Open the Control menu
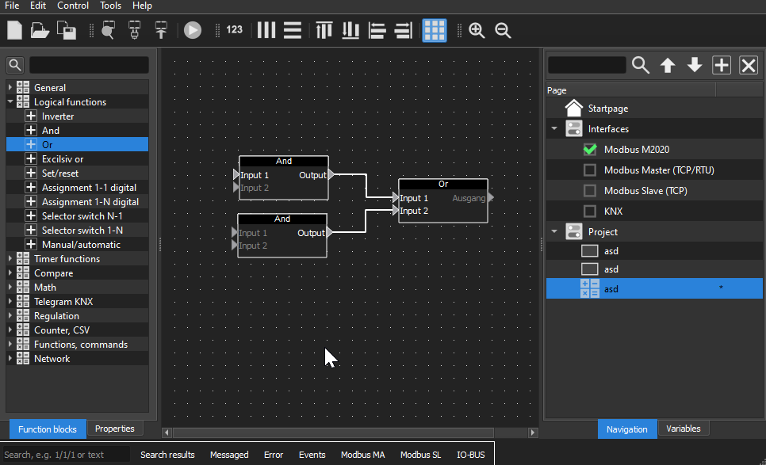This screenshot has height=465, width=766. [x=73, y=6]
